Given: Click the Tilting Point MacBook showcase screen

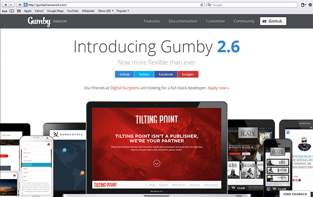Looking at the screenshot, I should click(x=157, y=148).
